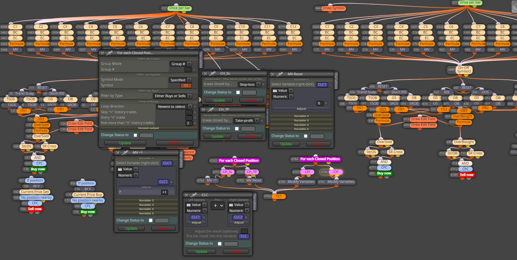Open Variables tab on CLC panel
The height and width of the screenshot is (260, 517).
pyautogui.click(x=255, y=202)
